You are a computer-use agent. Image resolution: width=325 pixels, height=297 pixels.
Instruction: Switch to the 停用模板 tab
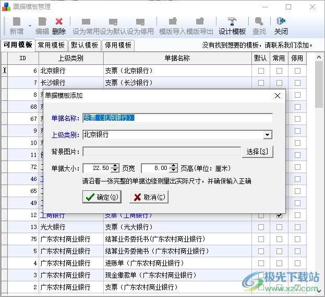[118, 45]
